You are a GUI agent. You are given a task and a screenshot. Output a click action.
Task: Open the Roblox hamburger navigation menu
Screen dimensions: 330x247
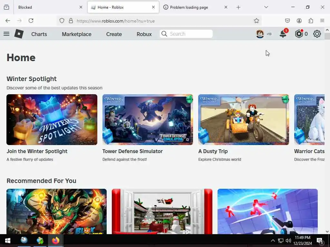(x=6, y=34)
